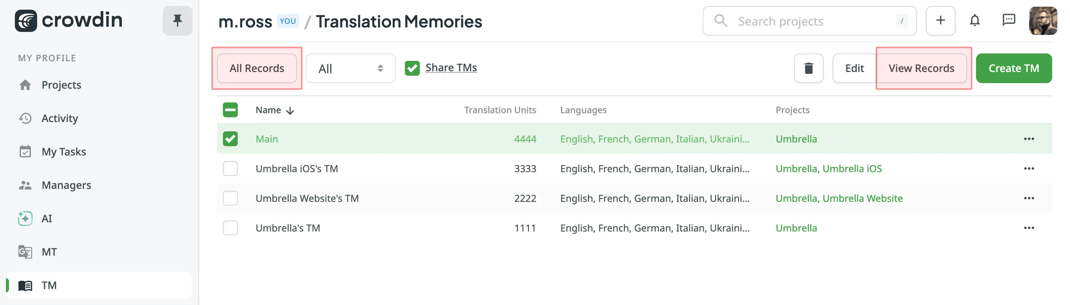Select the Umbrella iOS's TM checkbox
This screenshot has height=305, width=1070.
230,168
